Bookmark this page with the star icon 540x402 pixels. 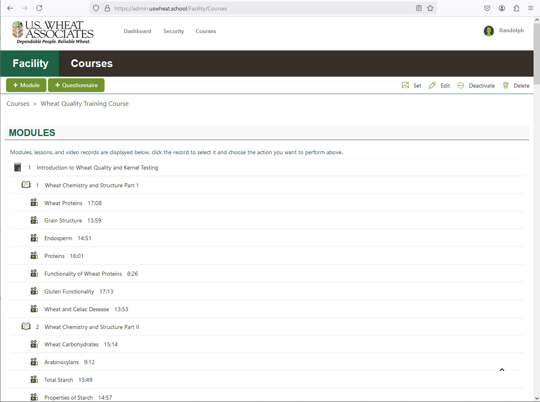(430, 8)
